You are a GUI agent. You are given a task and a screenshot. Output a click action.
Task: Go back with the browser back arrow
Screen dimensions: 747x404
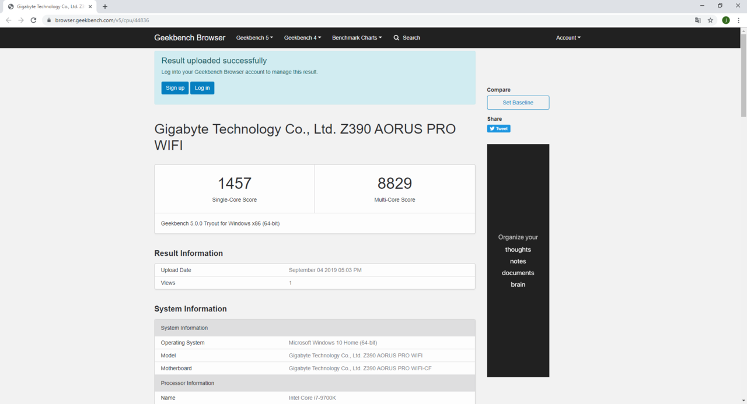pos(8,20)
